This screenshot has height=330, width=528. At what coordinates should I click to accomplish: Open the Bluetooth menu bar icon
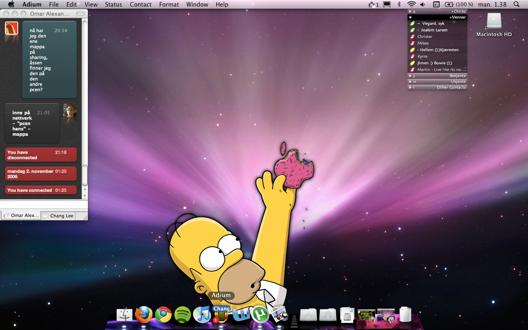point(399,5)
